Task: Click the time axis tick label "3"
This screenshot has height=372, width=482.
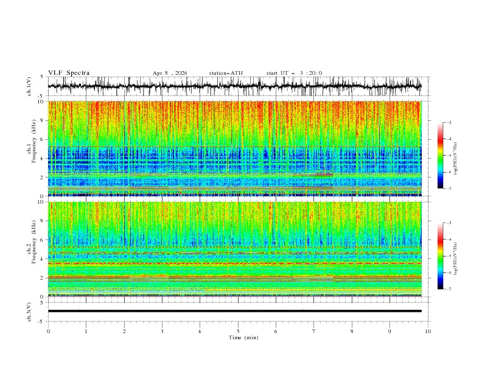Action: [162, 331]
